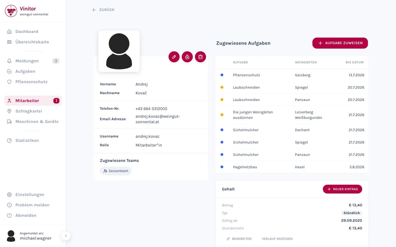This screenshot has height=247, width=396.
Task: Click the Mitarbeiter person icon
Action: click(x=9, y=101)
